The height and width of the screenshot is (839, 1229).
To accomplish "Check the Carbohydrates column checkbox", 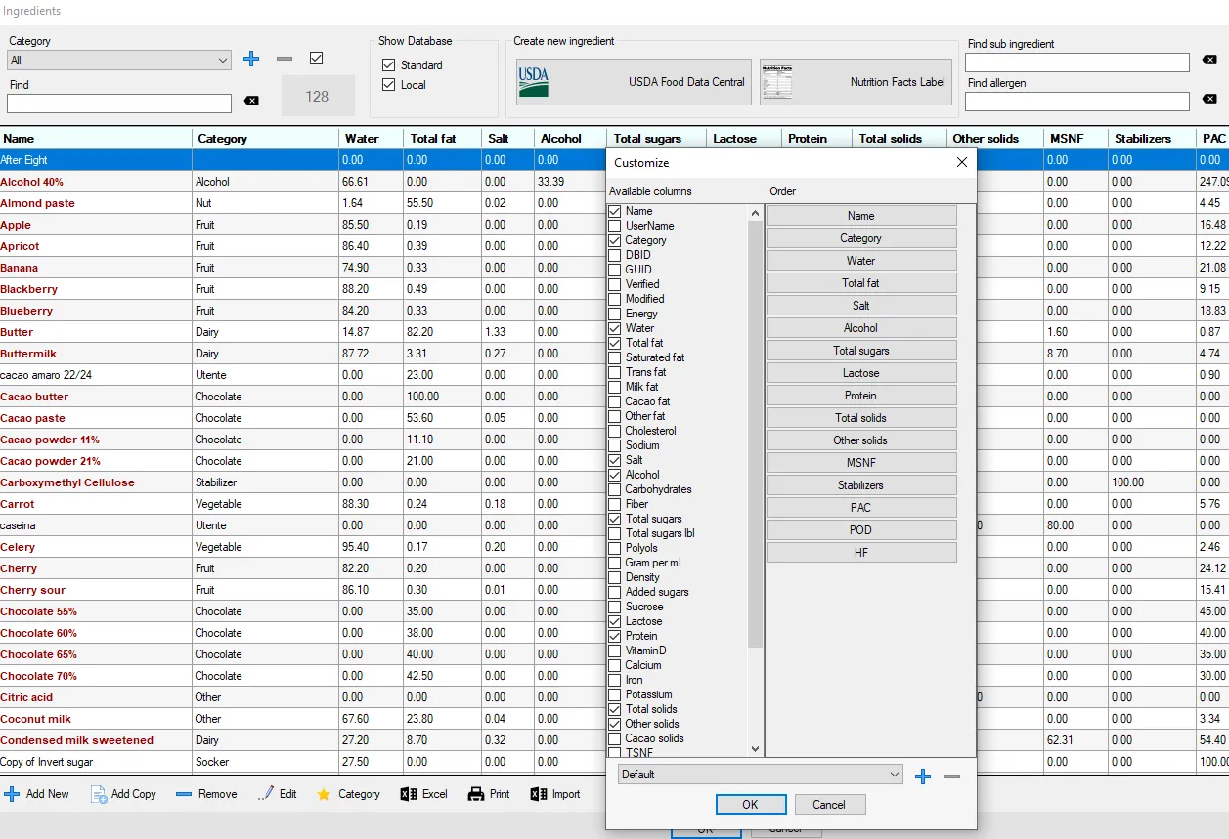I will (615, 489).
